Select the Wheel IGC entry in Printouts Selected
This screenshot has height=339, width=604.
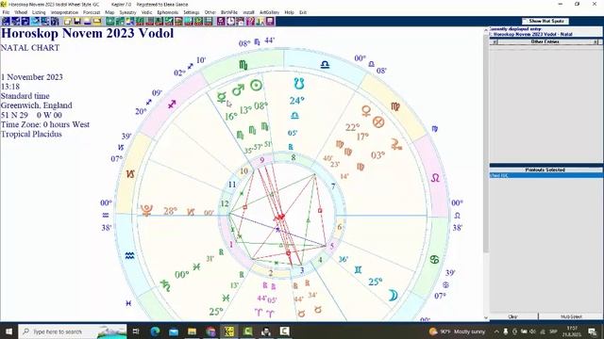click(x=545, y=175)
